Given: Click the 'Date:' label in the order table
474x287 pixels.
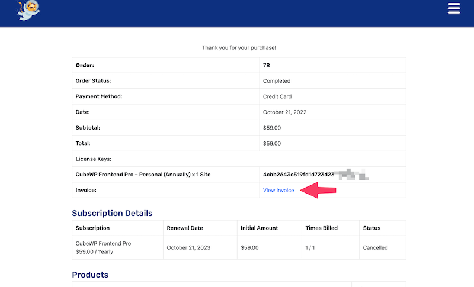Looking at the screenshot, I should click(82, 112).
